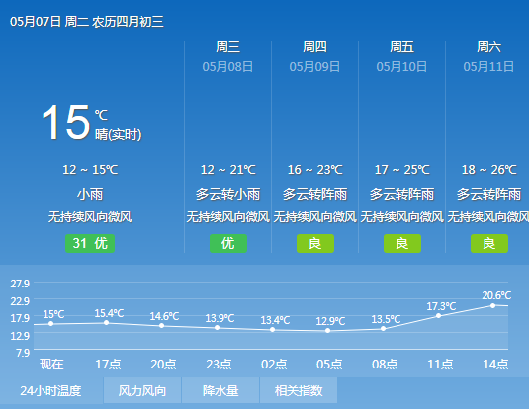The height and width of the screenshot is (409, 529).
Task: Click the chart point labeled 20.6℃
Action: point(492,306)
